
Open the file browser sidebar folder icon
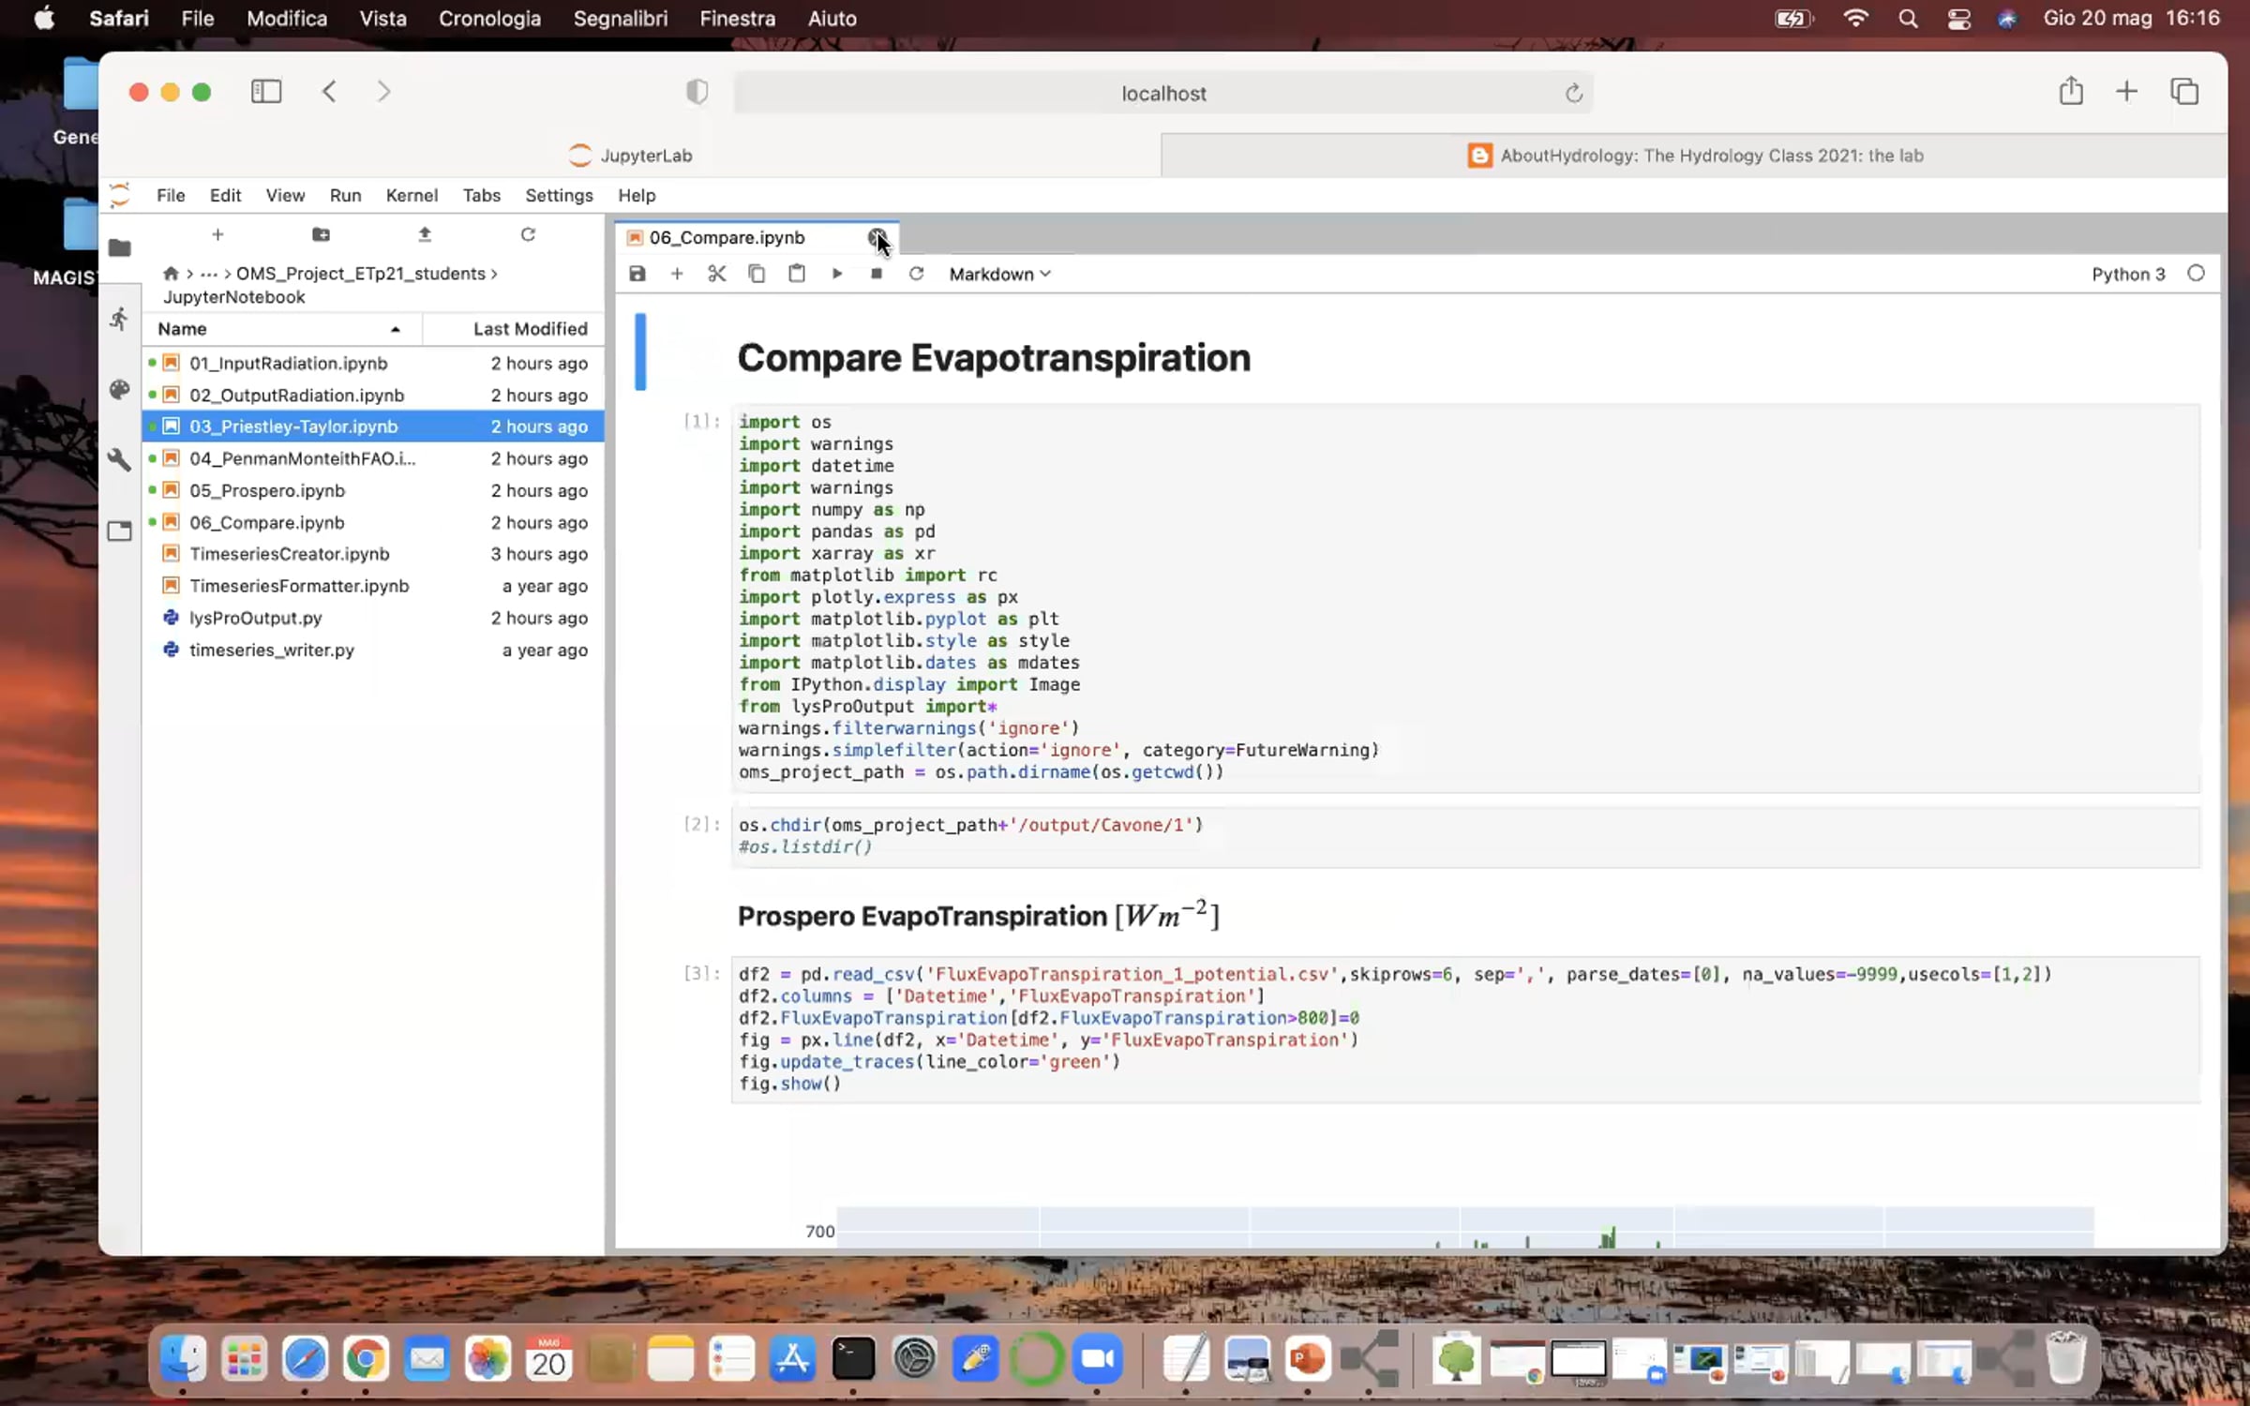pos(120,248)
